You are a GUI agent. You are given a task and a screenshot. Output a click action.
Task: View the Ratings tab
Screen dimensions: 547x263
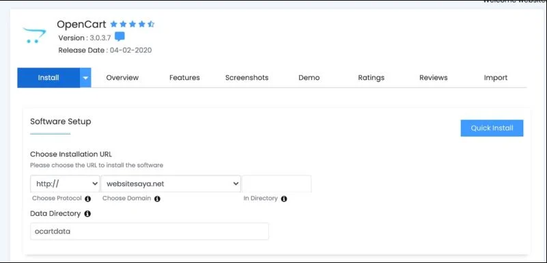(x=371, y=77)
